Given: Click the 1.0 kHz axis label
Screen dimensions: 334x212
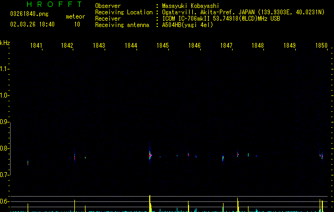Looking at the screenshot, I should click(x=4, y=95).
